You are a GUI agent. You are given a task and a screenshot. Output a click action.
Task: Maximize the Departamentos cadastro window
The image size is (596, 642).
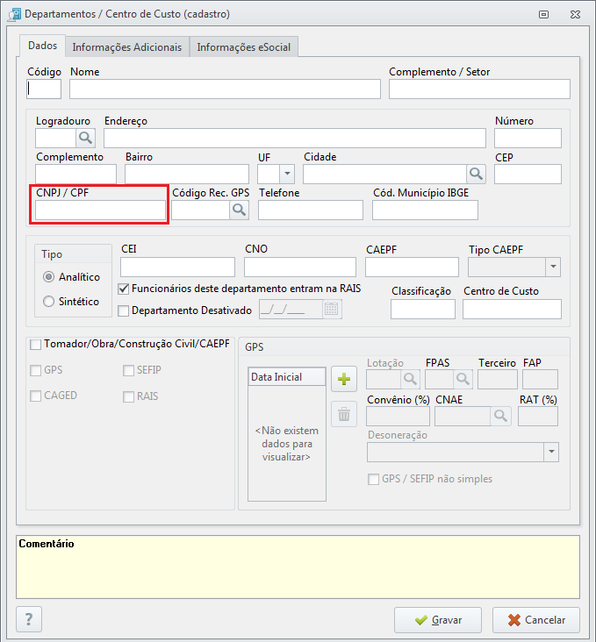coord(543,14)
